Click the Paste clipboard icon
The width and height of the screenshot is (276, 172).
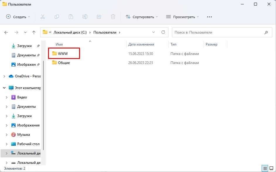tap(71, 17)
